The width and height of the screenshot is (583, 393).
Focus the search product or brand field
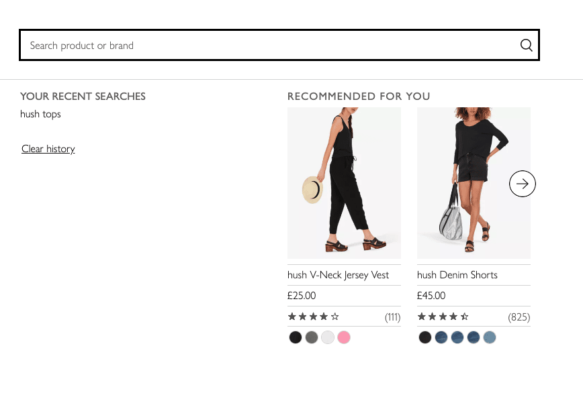point(269,46)
